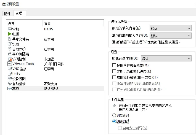
Task: Select the 常规 settings row
Action: pyautogui.click(x=55, y=29)
